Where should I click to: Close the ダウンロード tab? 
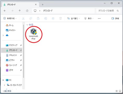coord(36,4)
